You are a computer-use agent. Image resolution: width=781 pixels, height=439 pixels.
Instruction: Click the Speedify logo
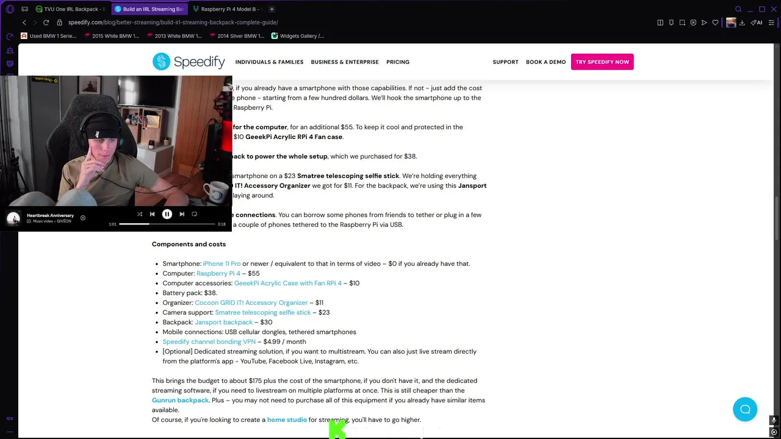(x=189, y=62)
